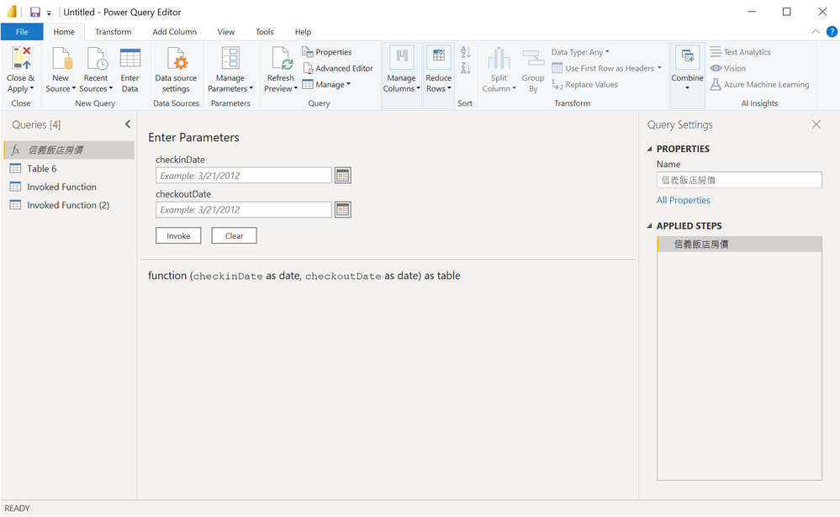Screen dimensions: 840x517
Task: Open the Advanced Editor
Action: (338, 68)
